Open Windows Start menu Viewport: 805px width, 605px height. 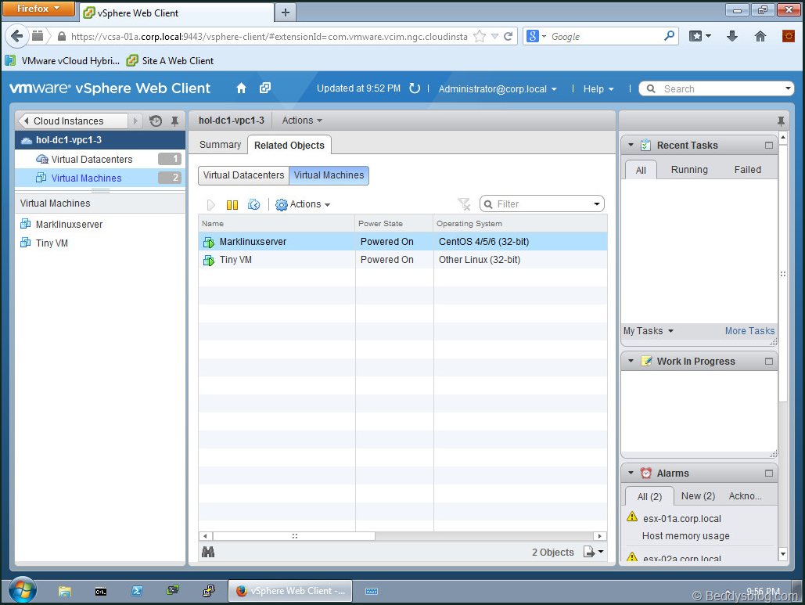click(22, 591)
